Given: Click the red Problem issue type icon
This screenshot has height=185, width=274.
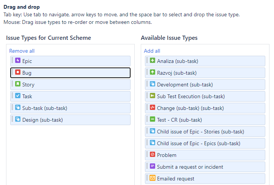Looking at the screenshot, I should [152, 155].
